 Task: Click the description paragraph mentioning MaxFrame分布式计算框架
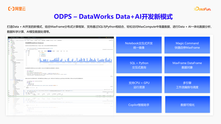click(110, 29)
